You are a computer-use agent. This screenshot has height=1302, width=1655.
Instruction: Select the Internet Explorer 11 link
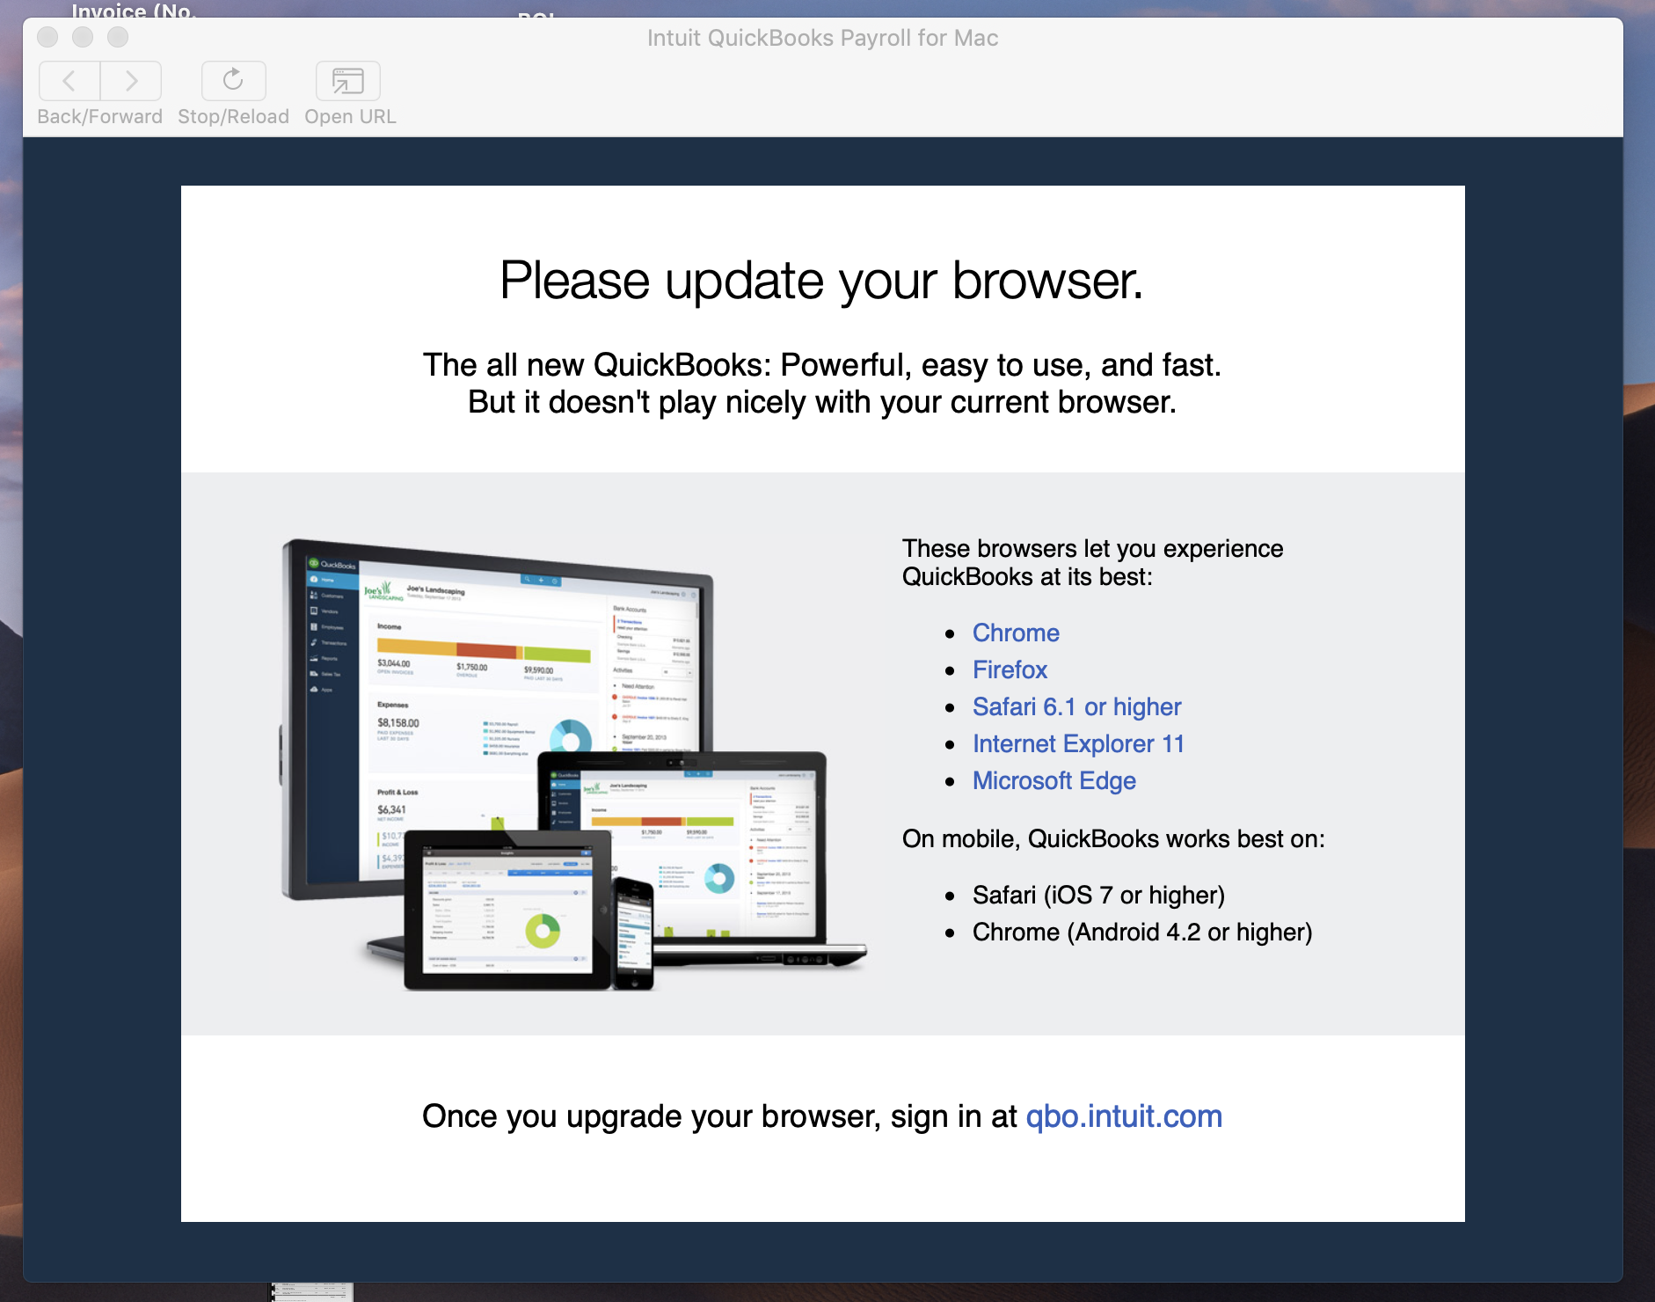point(1077,743)
